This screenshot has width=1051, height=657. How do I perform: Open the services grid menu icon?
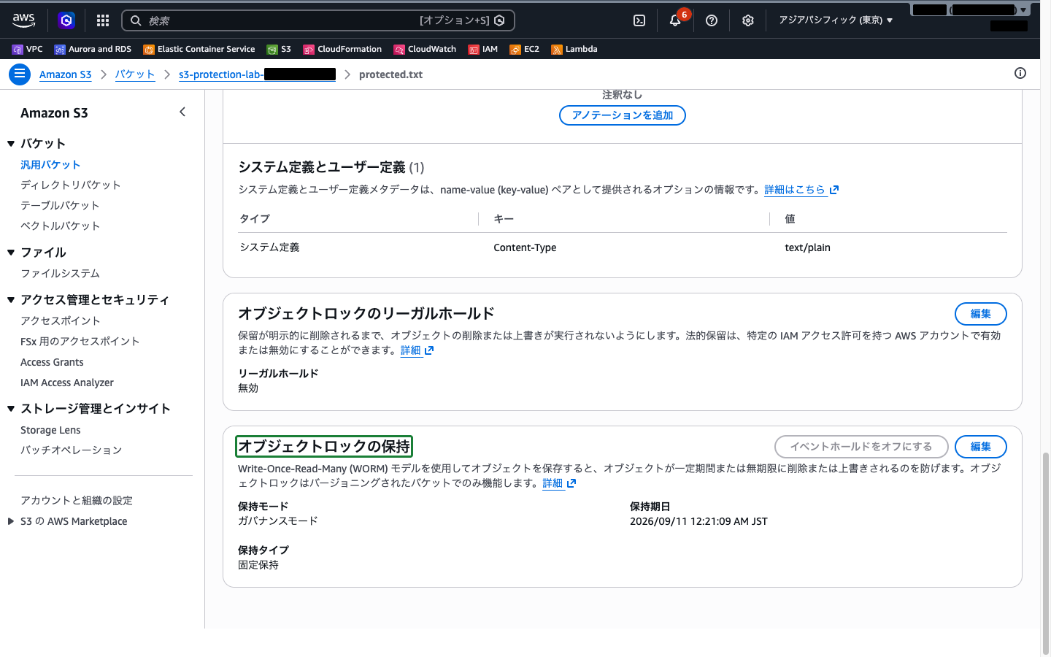click(x=103, y=20)
